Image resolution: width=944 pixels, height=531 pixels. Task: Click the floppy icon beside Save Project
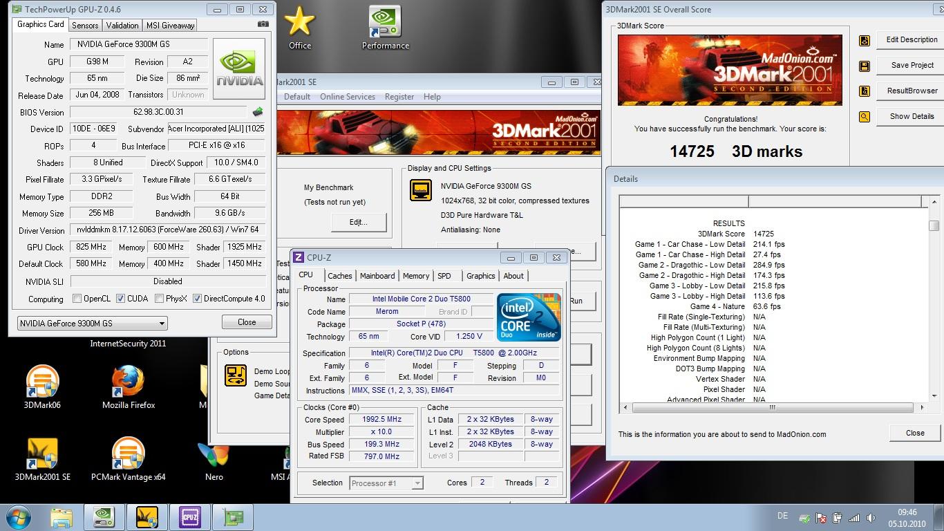tap(864, 66)
